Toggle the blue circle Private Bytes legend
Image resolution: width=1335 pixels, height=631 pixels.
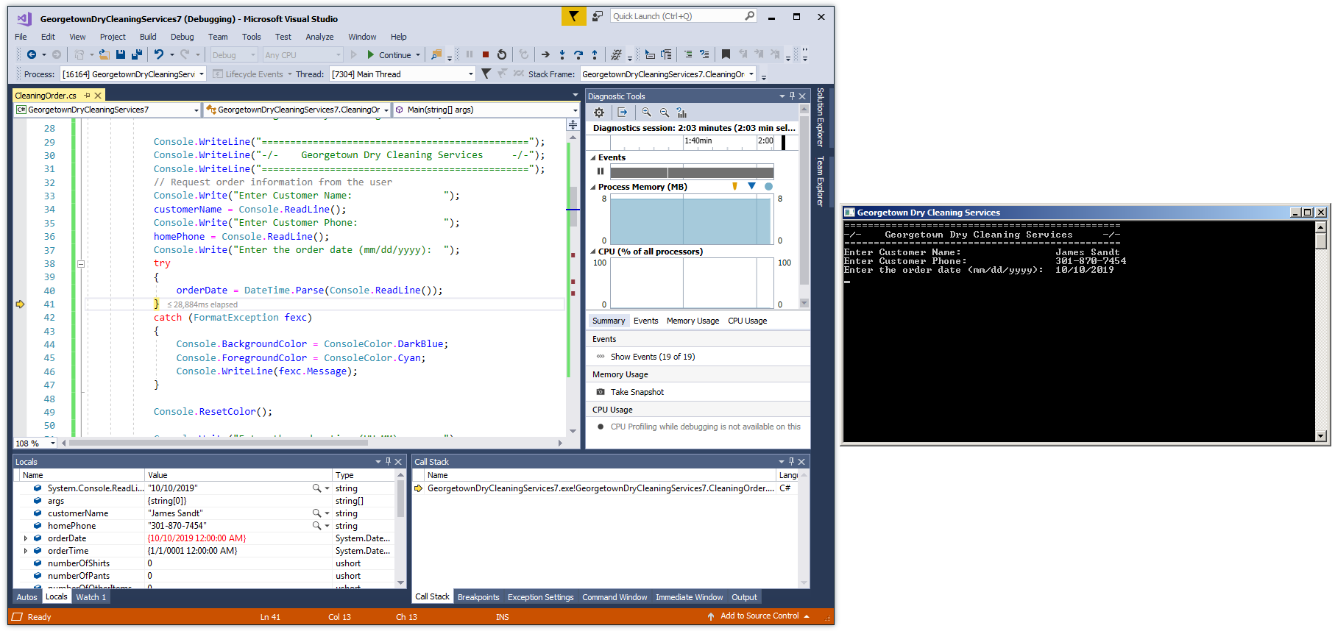click(769, 187)
